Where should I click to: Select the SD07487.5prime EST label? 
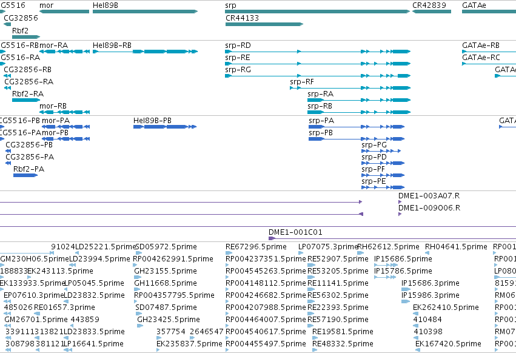point(166,308)
